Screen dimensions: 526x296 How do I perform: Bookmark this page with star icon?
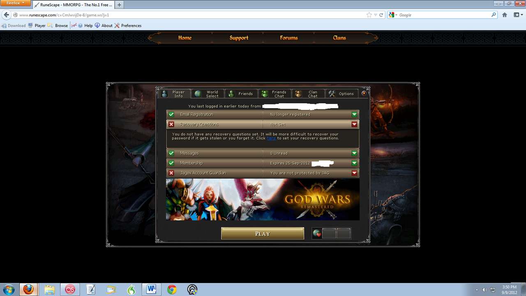click(369, 15)
